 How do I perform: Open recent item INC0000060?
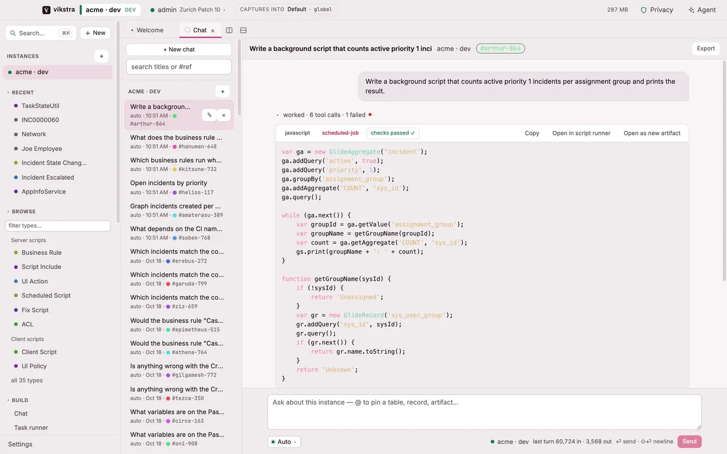click(x=40, y=120)
